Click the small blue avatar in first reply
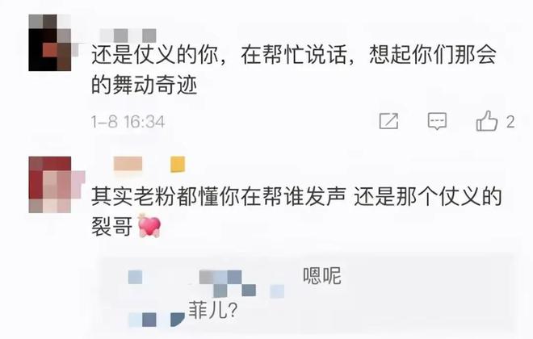This screenshot has height=339, width=533. coord(136,277)
